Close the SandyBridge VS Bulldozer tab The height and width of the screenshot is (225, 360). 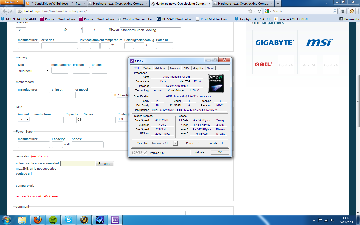(x=84, y=4)
